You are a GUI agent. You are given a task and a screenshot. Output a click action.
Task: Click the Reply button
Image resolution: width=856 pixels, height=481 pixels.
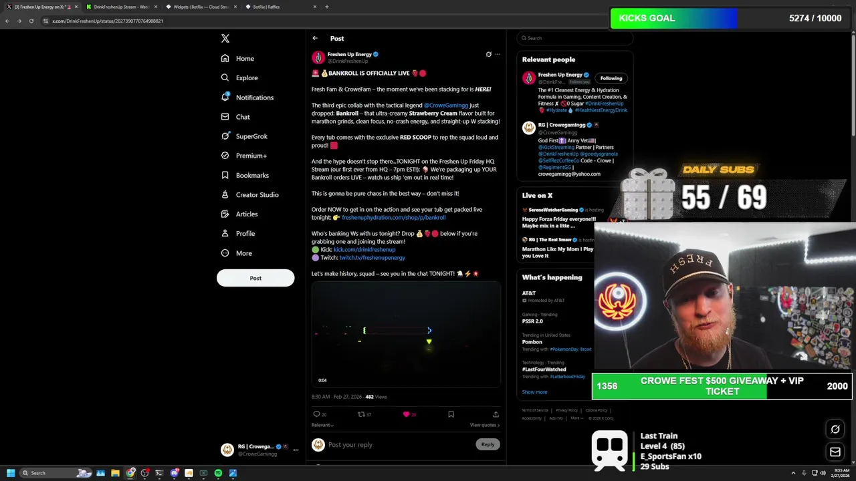click(x=488, y=444)
